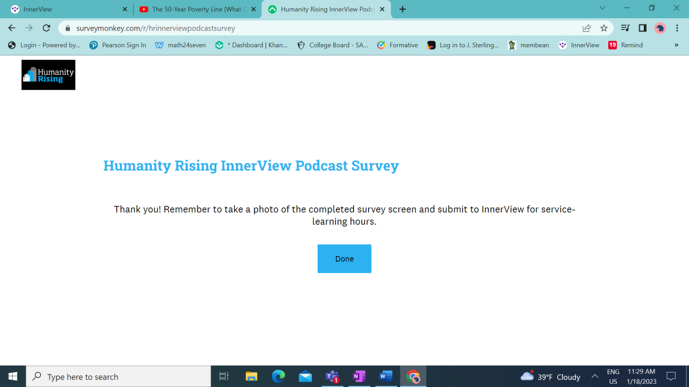Open a new browser tab
Image resolution: width=689 pixels, height=387 pixels.
pos(403,9)
